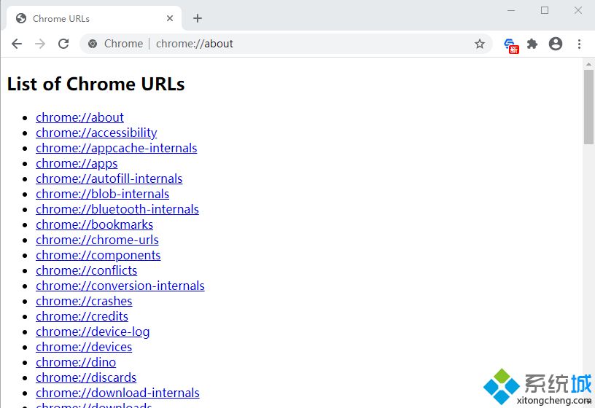The width and height of the screenshot is (595, 408).
Task: Open the chrome://bluetooth-internals link
Action: (117, 209)
